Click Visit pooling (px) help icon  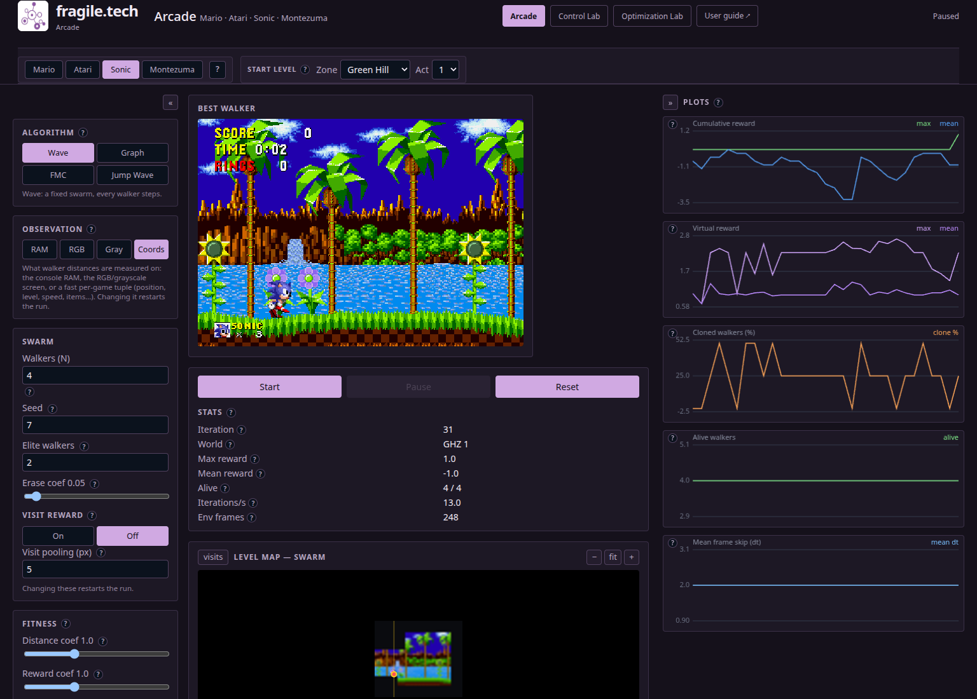(x=100, y=553)
